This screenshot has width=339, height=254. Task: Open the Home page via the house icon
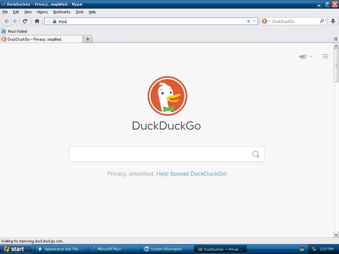[37, 21]
